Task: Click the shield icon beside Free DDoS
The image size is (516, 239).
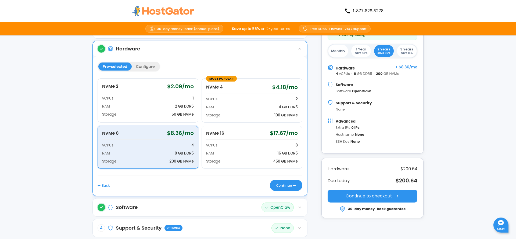Action: tap(305, 29)
